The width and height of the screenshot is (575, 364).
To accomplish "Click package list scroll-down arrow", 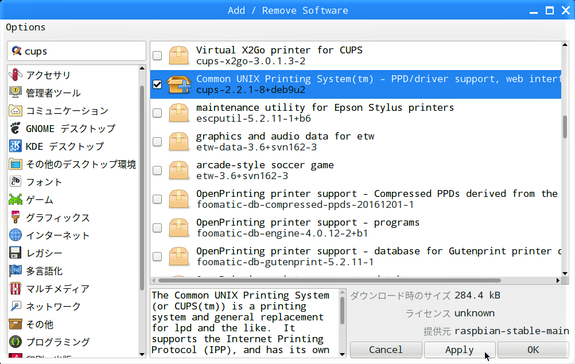I will click(565, 273).
